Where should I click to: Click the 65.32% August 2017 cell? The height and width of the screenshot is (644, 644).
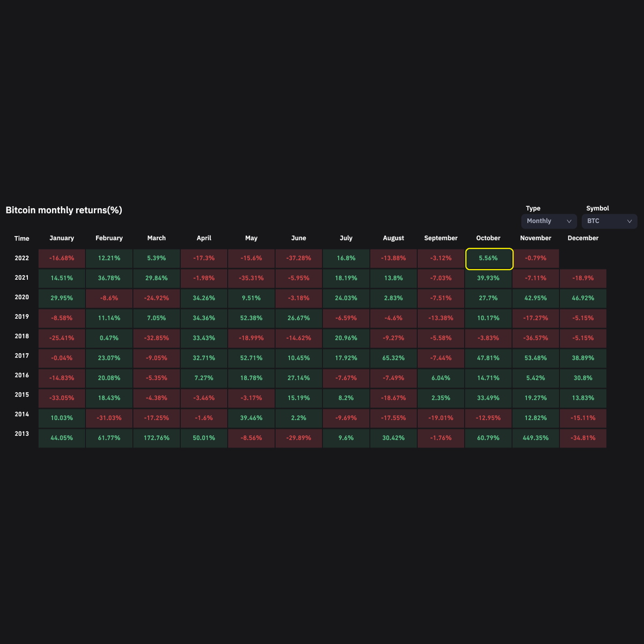pos(393,358)
